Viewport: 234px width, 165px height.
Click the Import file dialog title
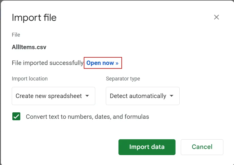pos(34,18)
